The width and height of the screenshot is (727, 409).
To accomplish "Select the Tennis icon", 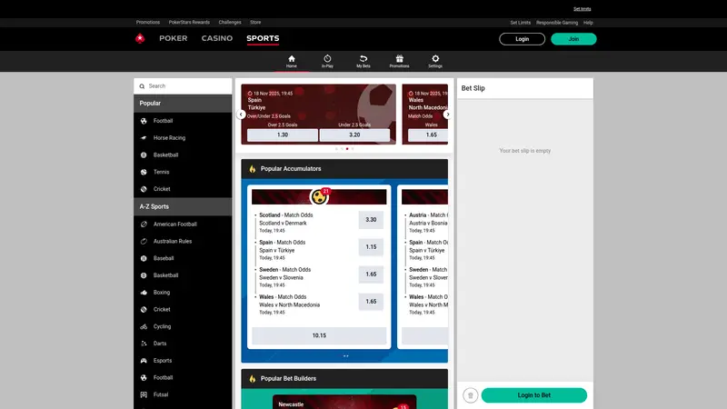I will click(x=144, y=172).
